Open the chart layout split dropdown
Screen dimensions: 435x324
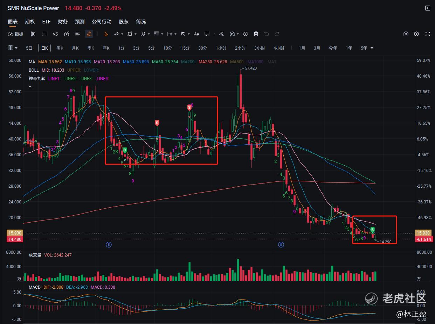[x=13, y=48]
